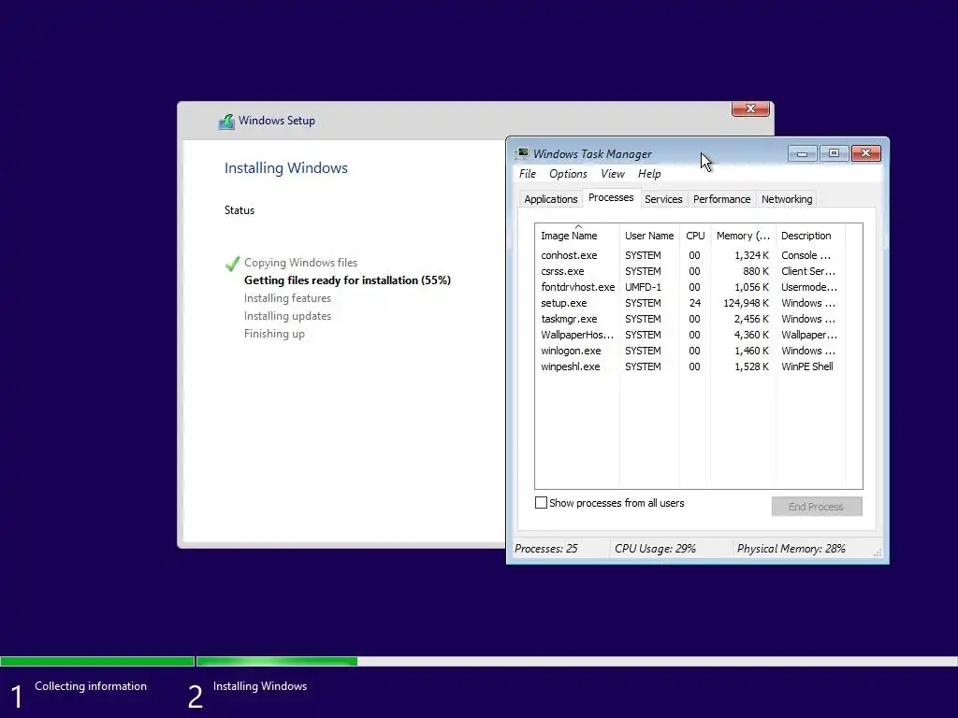958x718 pixels.
Task: Click the End Process button
Action: pyautogui.click(x=817, y=506)
